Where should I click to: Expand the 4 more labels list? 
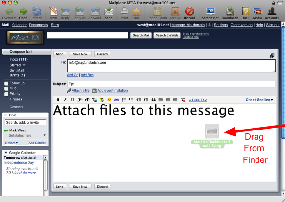[16, 99]
